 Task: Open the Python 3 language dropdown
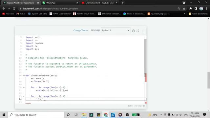pos(115,30)
